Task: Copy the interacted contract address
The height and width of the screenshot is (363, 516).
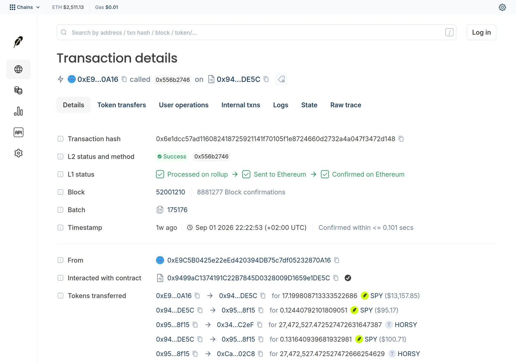Action: [336, 278]
